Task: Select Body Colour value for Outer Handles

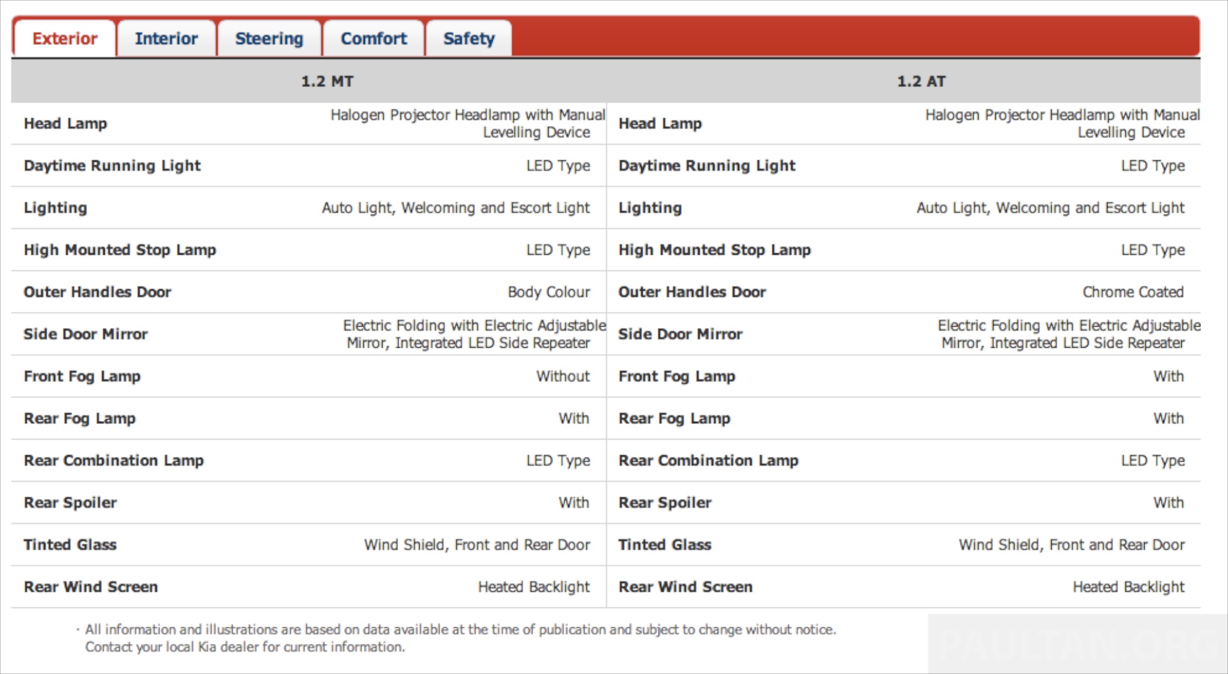Action: point(549,292)
